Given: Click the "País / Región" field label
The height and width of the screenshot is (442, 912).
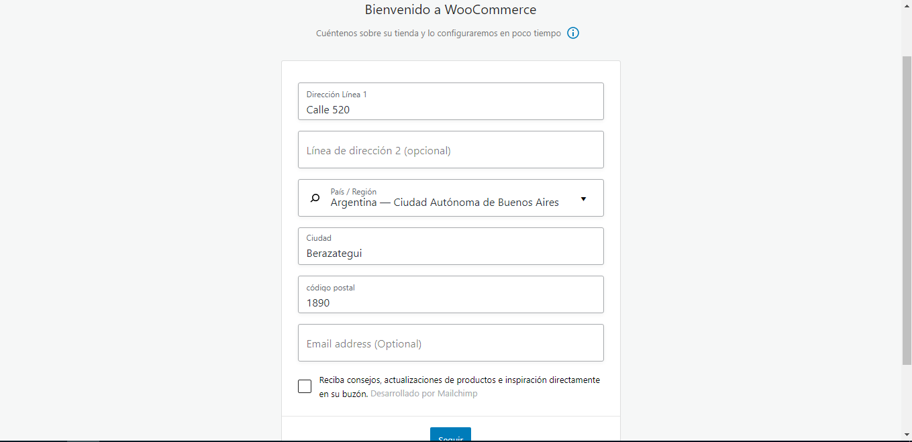Looking at the screenshot, I should [x=354, y=192].
